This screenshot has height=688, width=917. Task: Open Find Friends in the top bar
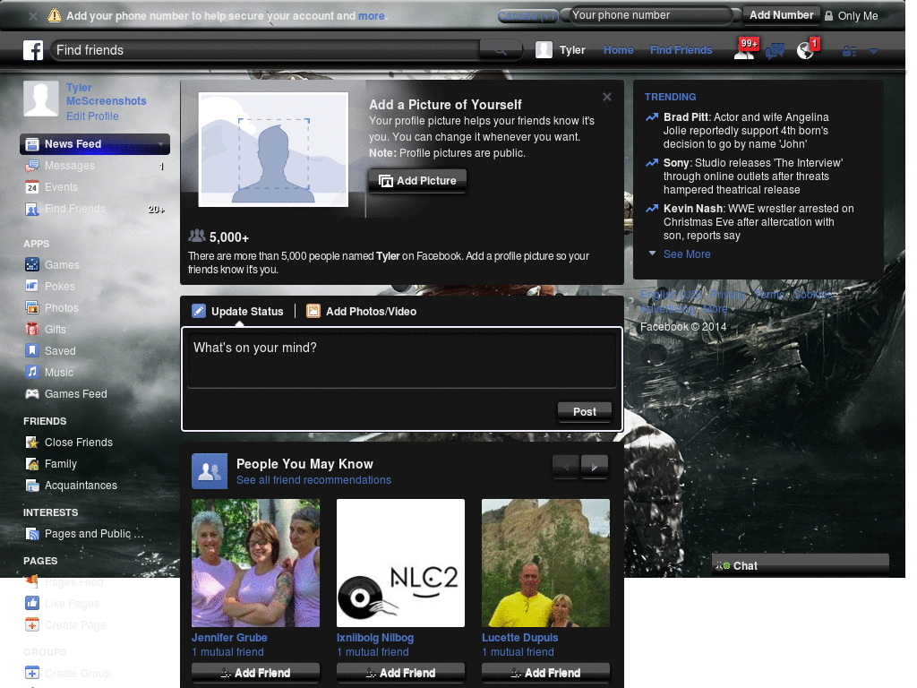click(x=681, y=50)
